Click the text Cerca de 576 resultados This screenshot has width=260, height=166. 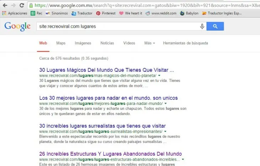click(74, 58)
